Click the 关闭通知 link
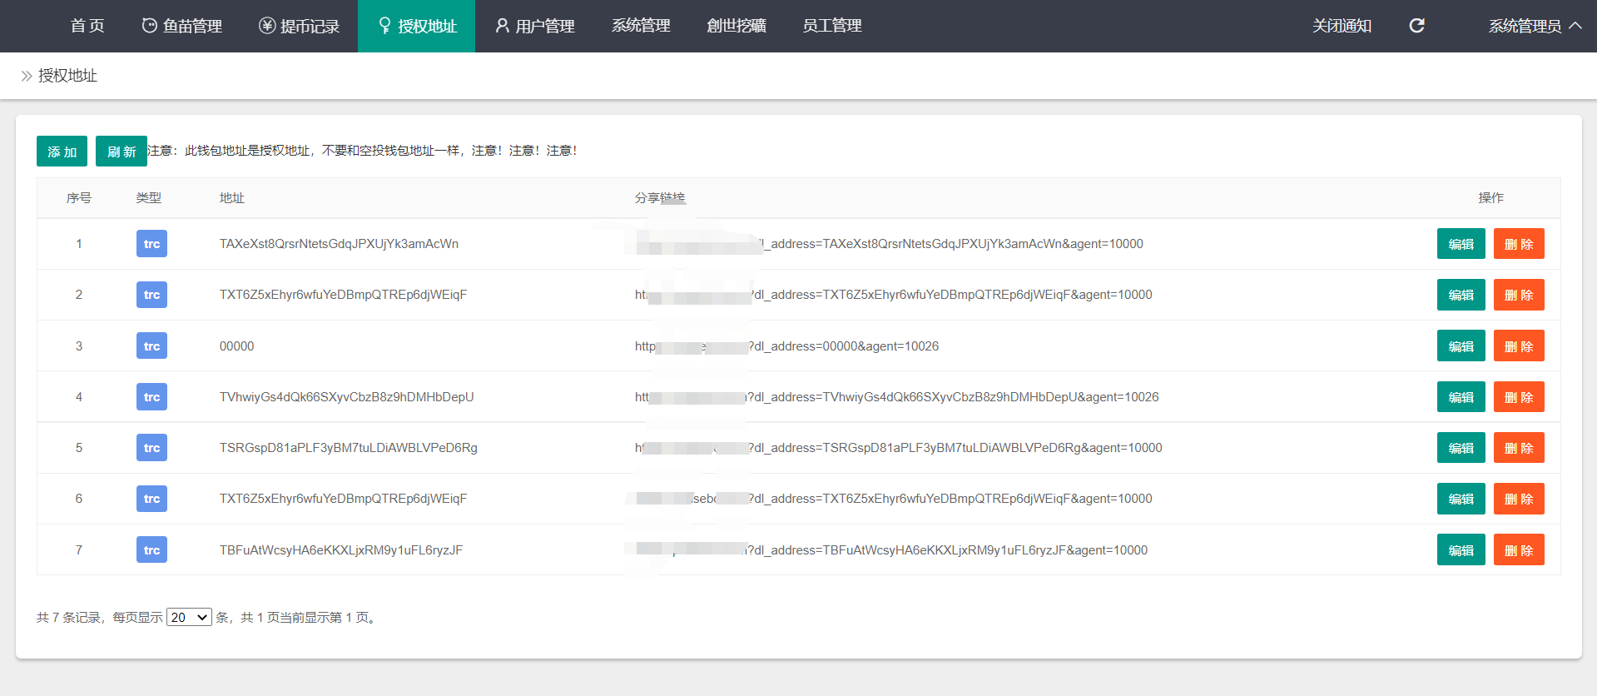 [x=1342, y=26]
